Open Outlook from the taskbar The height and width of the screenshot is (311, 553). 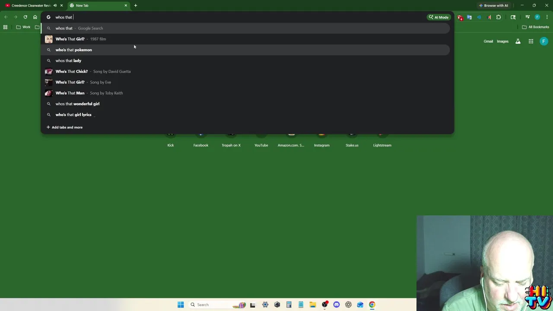click(360, 305)
